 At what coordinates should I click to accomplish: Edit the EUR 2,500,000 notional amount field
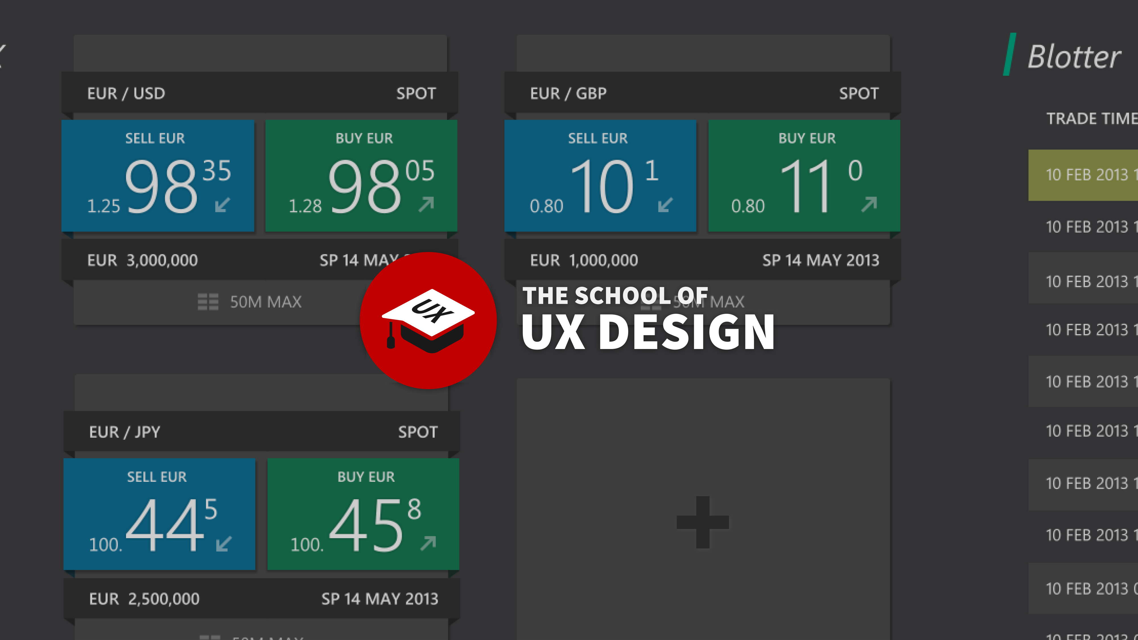click(145, 599)
